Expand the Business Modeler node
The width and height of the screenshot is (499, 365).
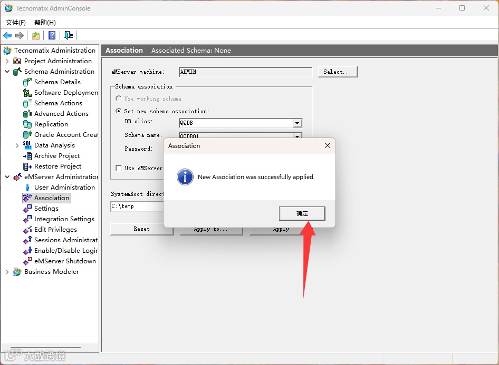click(x=7, y=272)
